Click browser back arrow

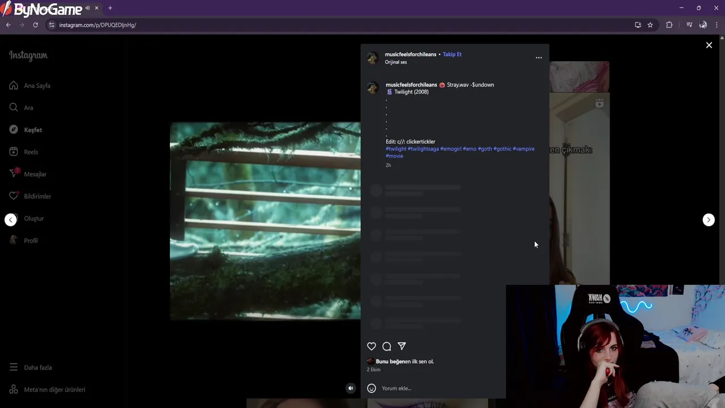click(x=8, y=25)
